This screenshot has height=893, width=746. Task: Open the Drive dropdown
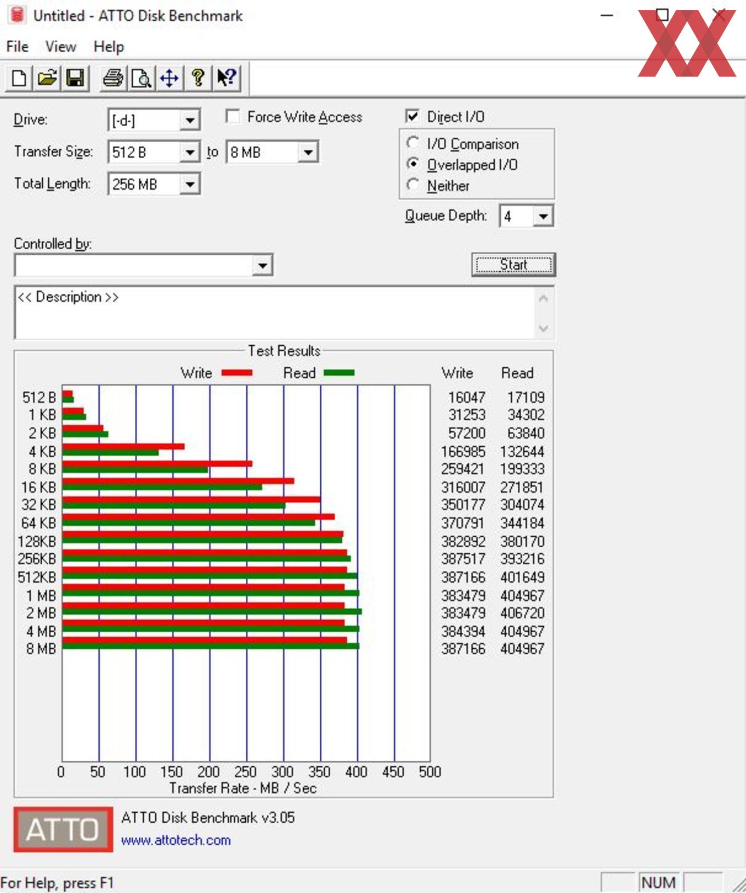[x=189, y=120]
